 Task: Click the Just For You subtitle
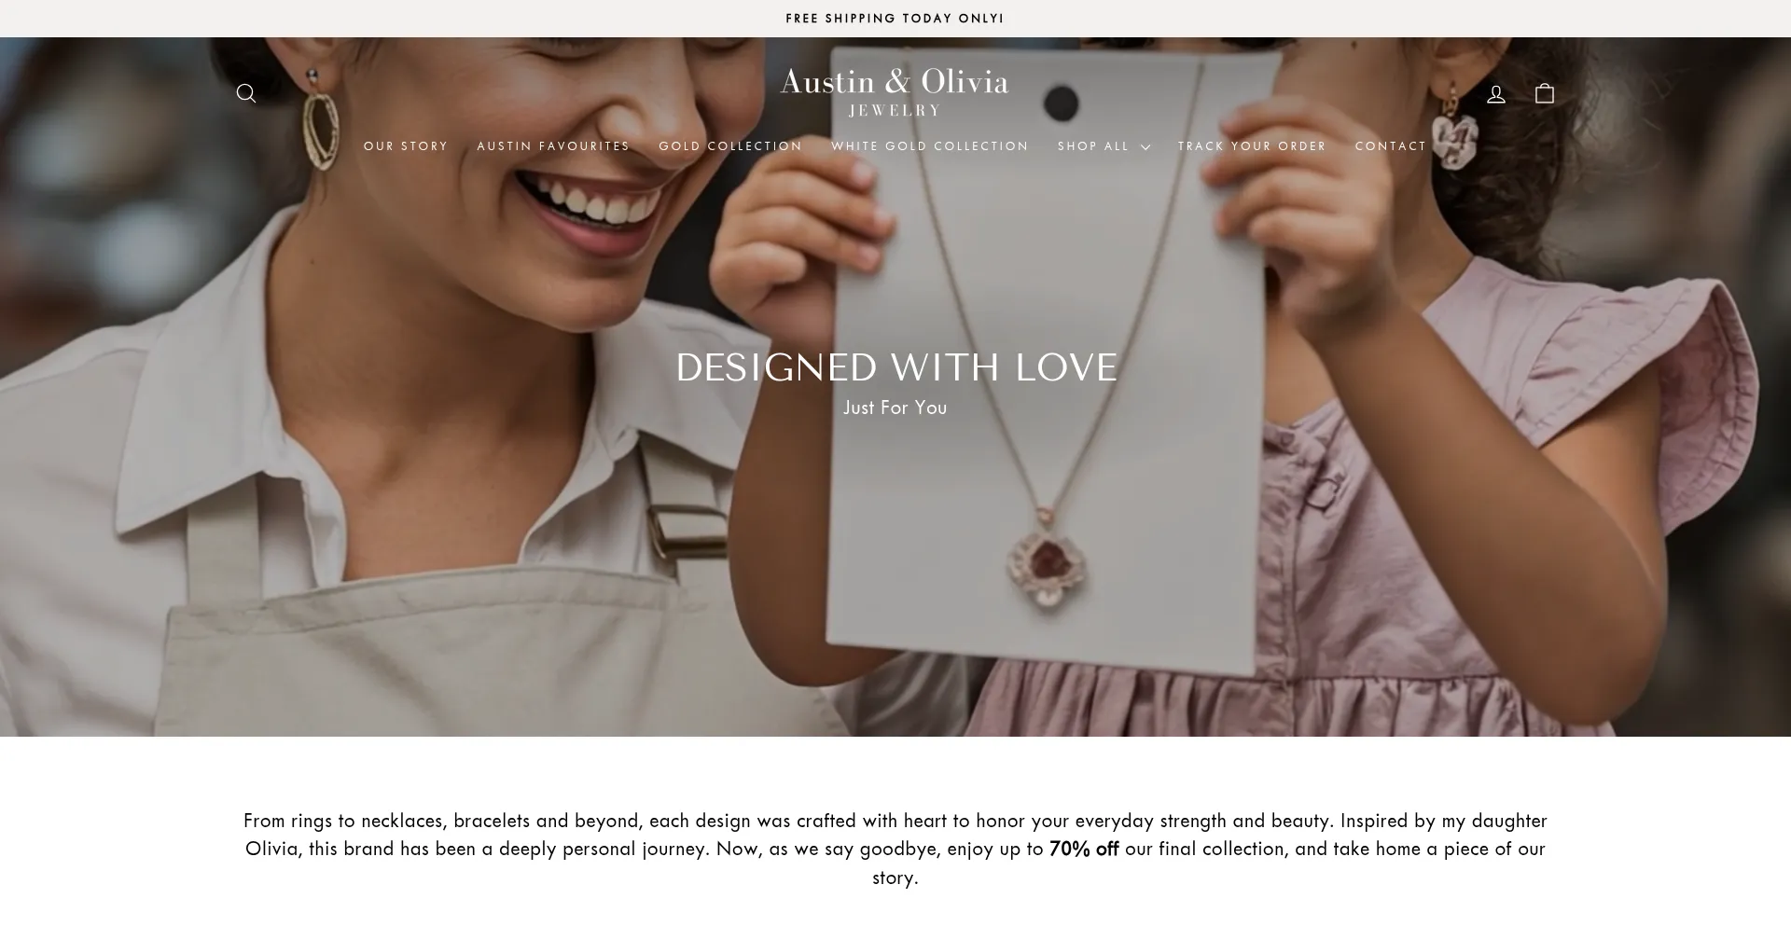[x=895, y=408]
